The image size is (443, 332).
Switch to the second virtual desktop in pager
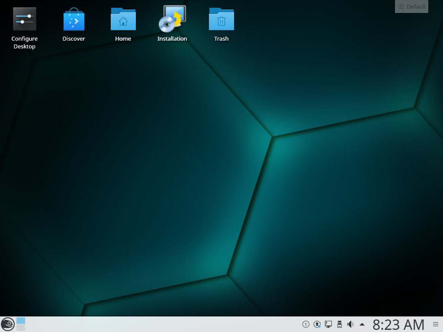pos(21,328)
